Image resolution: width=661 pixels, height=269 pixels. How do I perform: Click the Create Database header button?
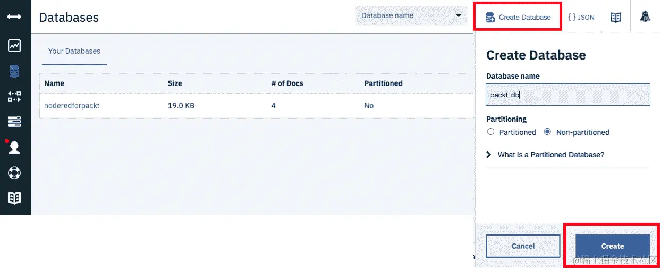(x=518, y=17)
